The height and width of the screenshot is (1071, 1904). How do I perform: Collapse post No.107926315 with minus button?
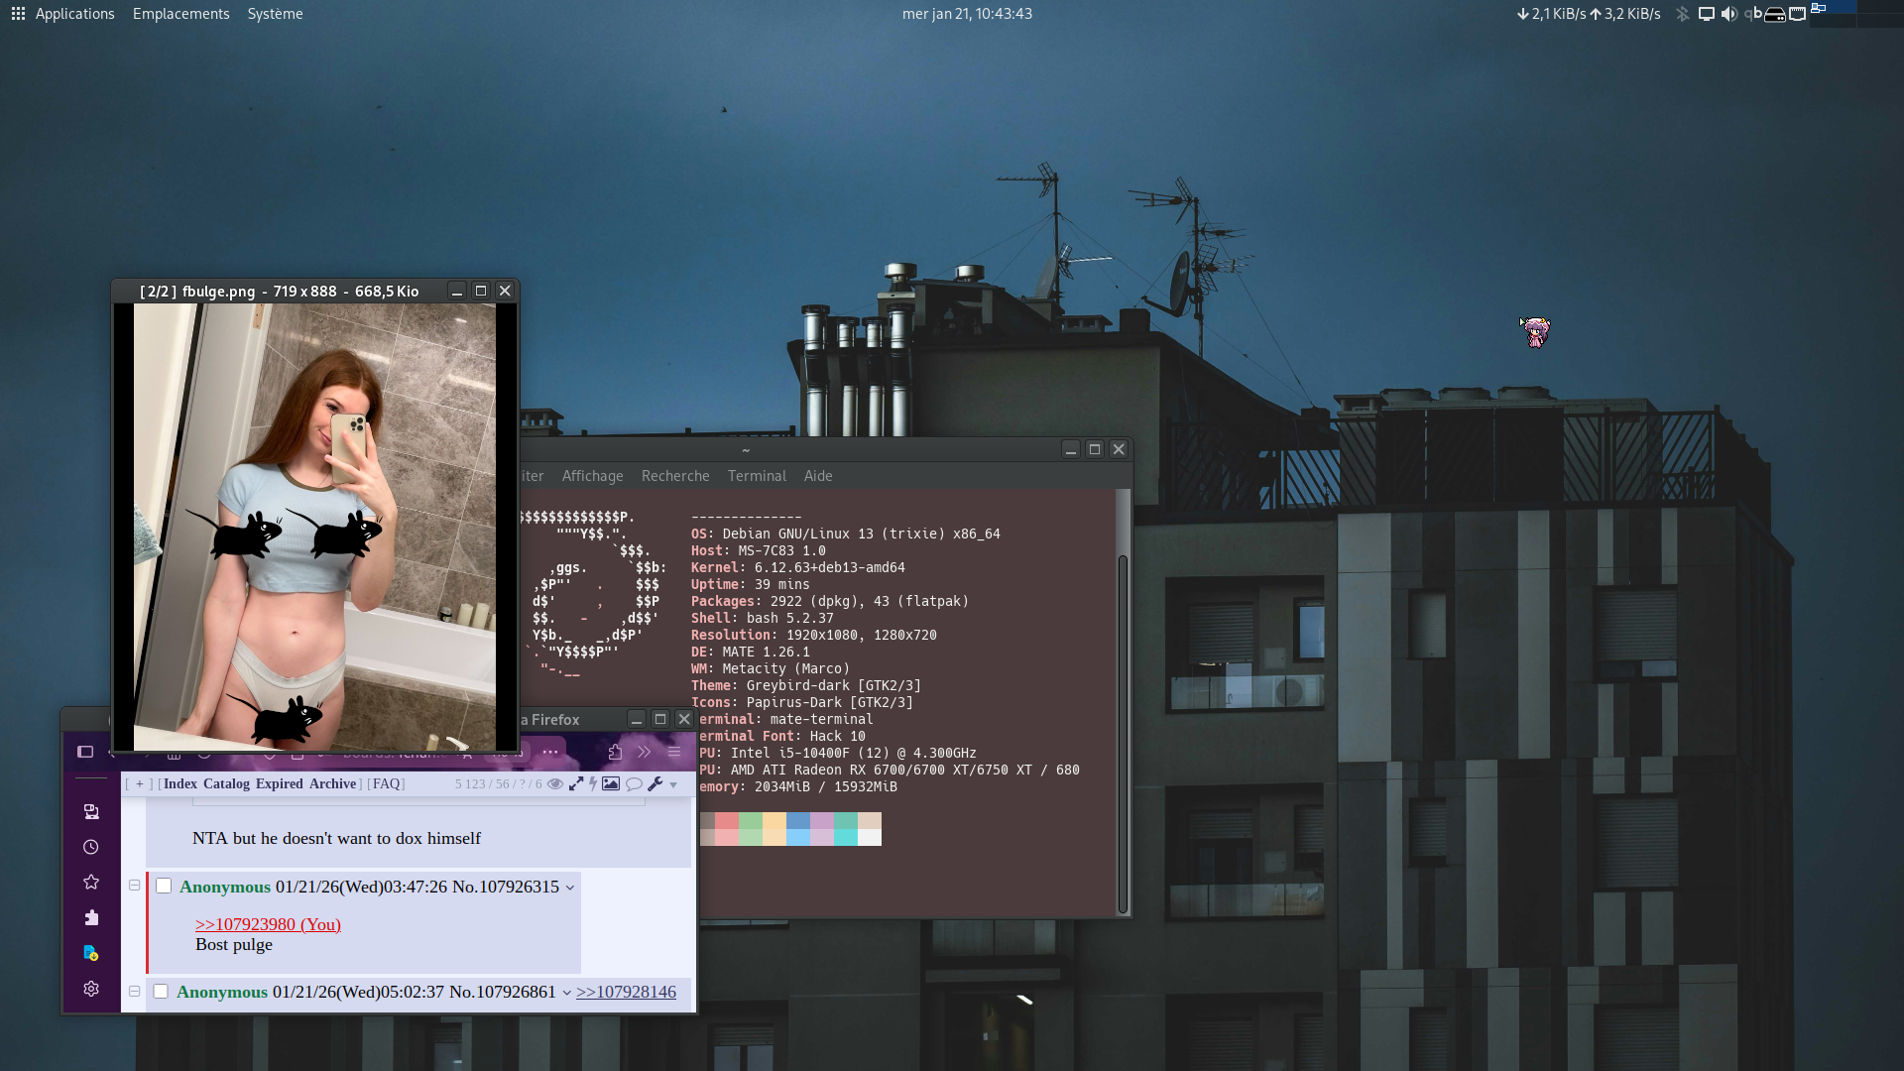click(135, 885)
